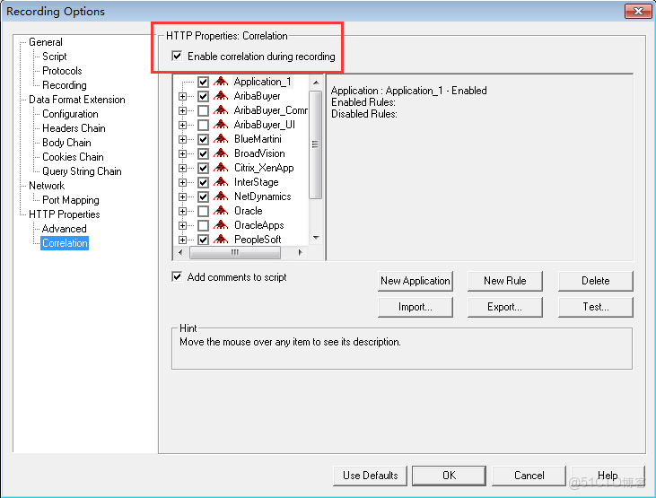Click the New Rule button

click(505, 281)
